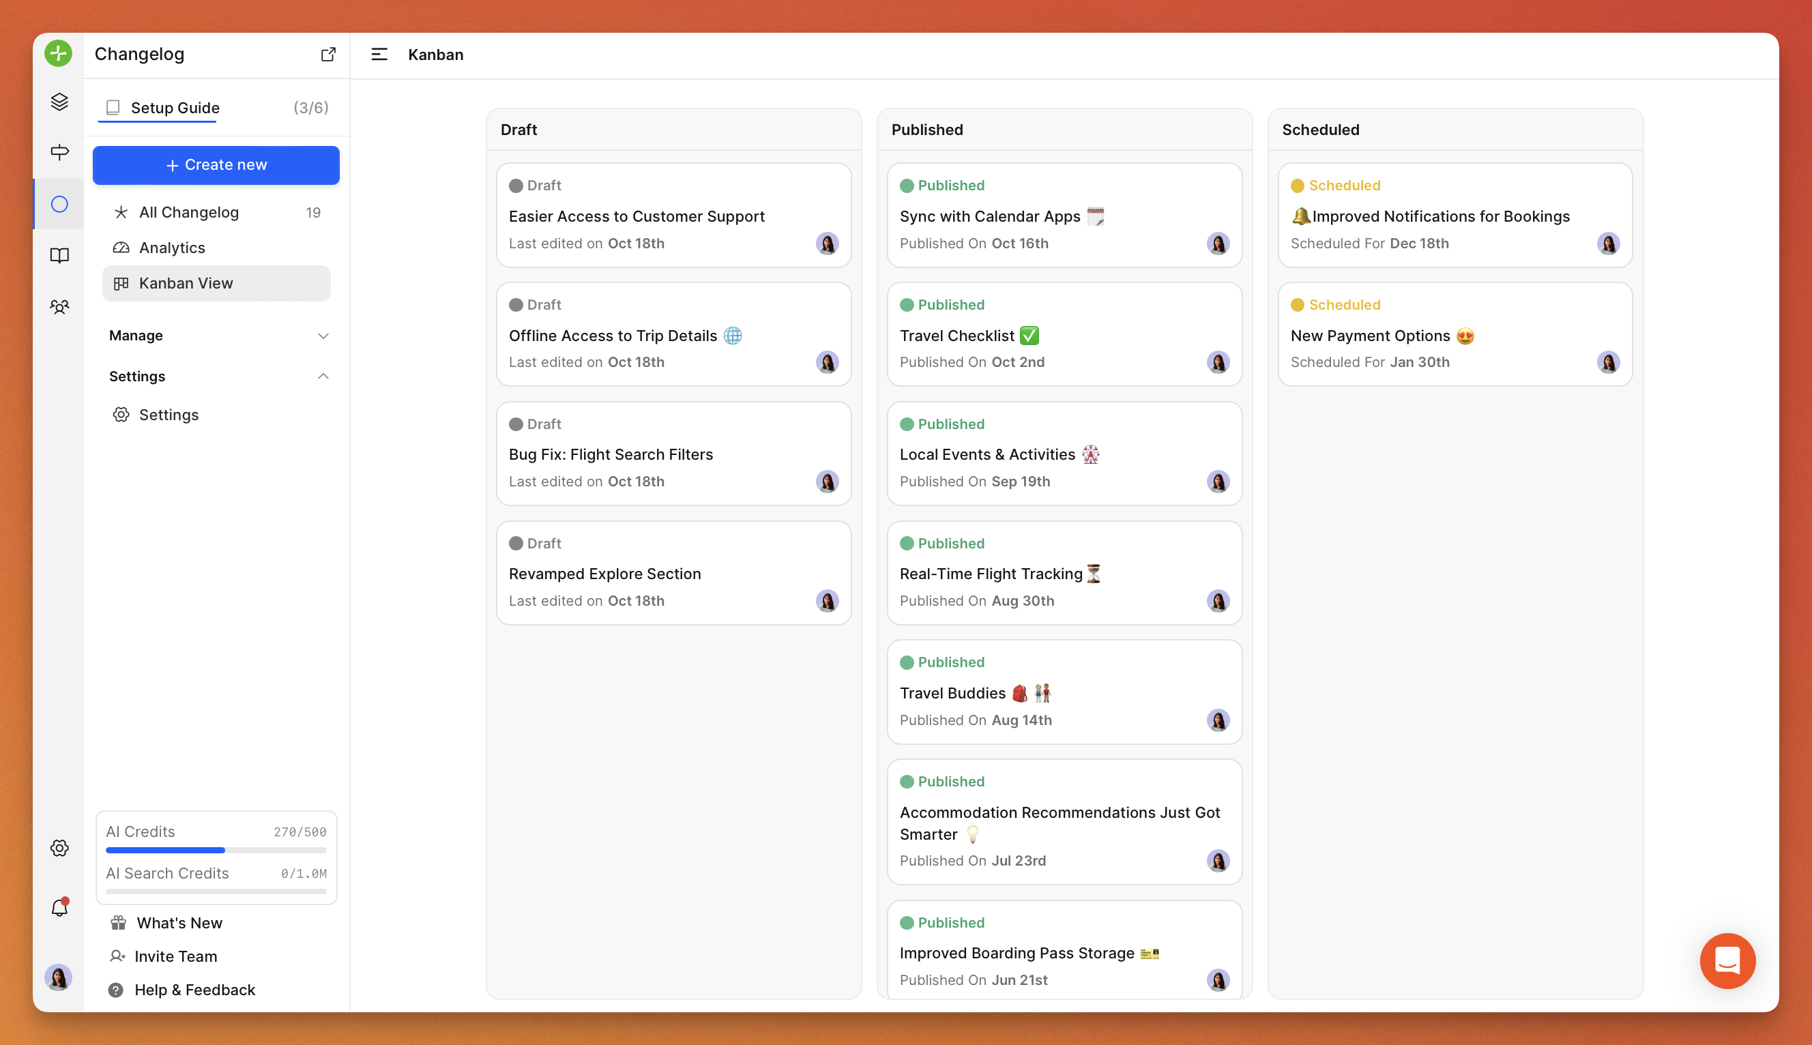Screen dimensions: 1812x1045
Task: Open What's New link
Action: [179, 923]
